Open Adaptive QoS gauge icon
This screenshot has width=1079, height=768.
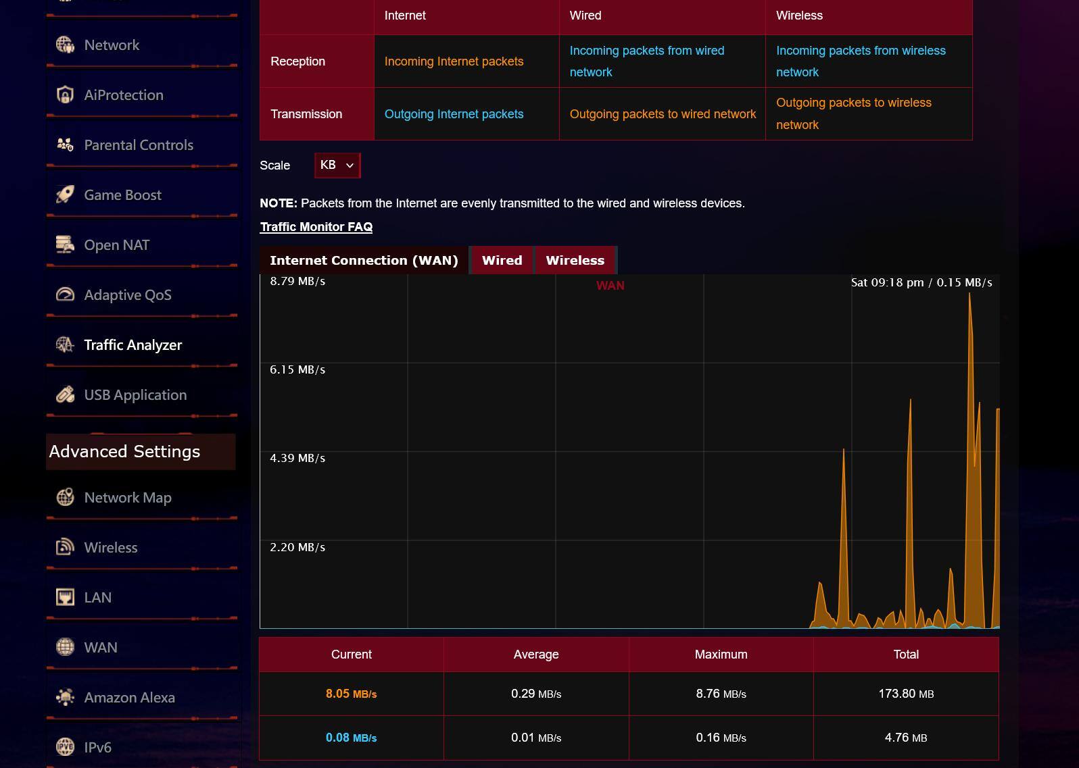pos(65,295)
